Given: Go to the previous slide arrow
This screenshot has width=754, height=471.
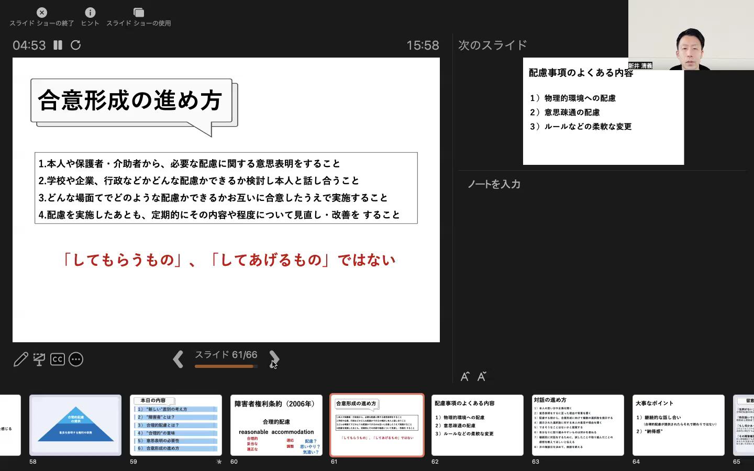Looking at the screenshot, I should [178, 359].
